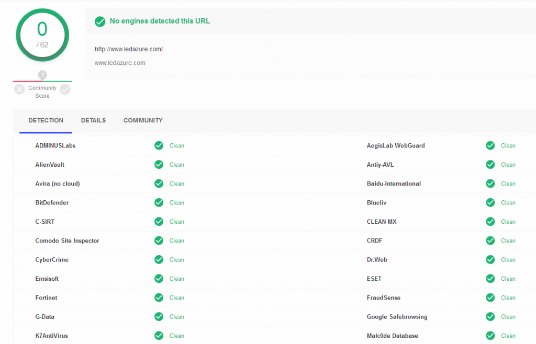Click the Dr.Web clean check icon

(490, 260)
